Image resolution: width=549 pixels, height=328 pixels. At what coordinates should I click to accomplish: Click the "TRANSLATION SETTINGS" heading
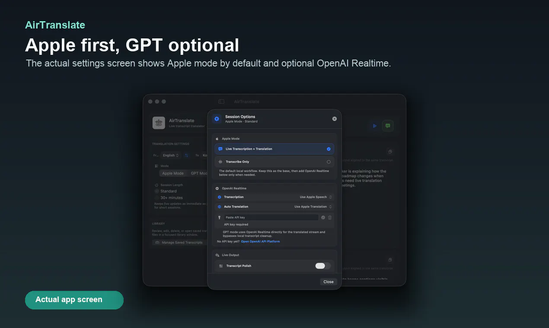[170, 144]
